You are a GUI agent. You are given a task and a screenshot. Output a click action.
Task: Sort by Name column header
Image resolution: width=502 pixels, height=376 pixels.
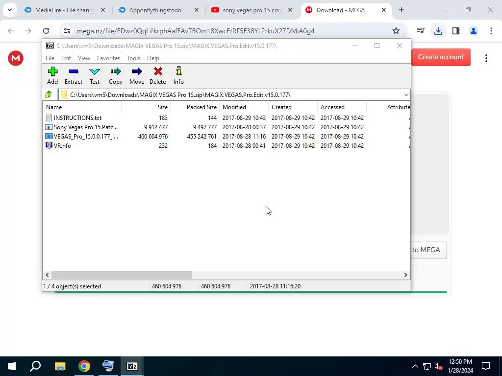pos(82,107)
